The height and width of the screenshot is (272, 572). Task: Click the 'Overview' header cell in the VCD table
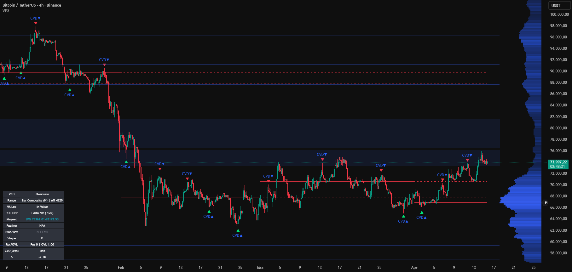(x=42, y=194)
